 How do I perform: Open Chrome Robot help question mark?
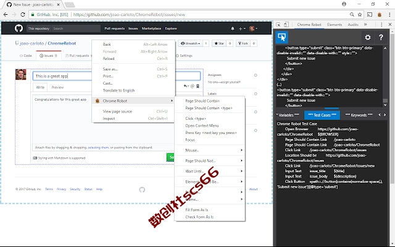[381, 38]
